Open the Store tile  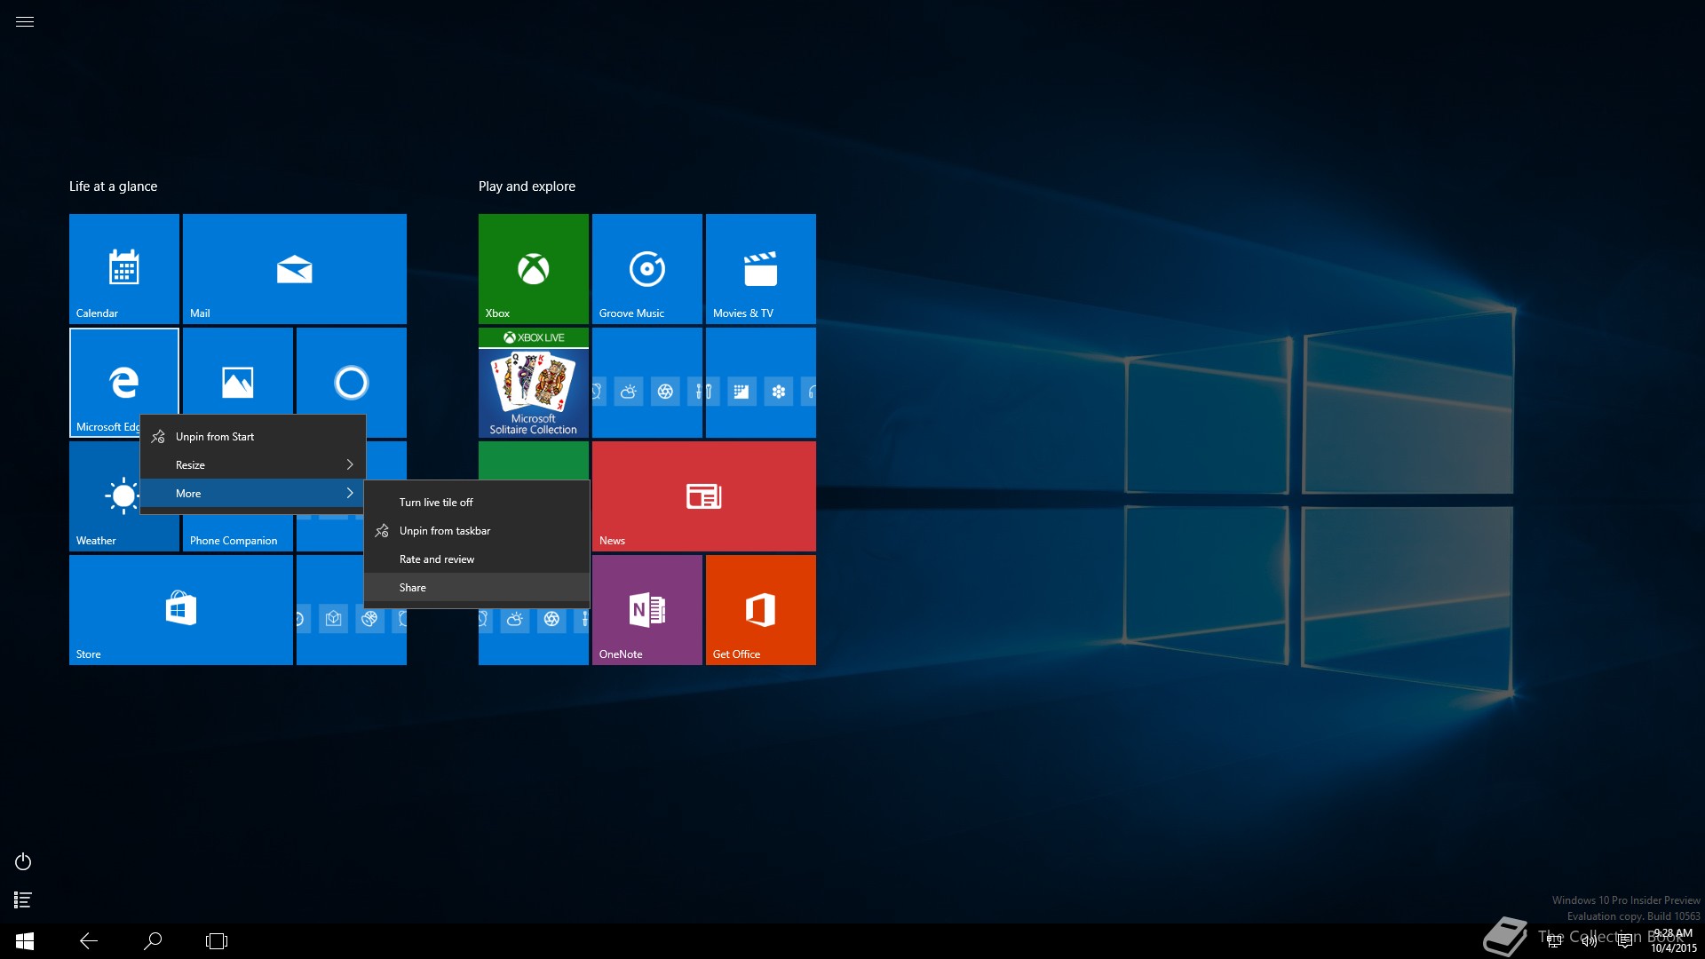(x=181, y=610)
